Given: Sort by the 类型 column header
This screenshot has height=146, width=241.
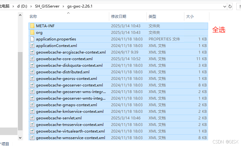Looking at the screenshot, I should coord(152,17).
